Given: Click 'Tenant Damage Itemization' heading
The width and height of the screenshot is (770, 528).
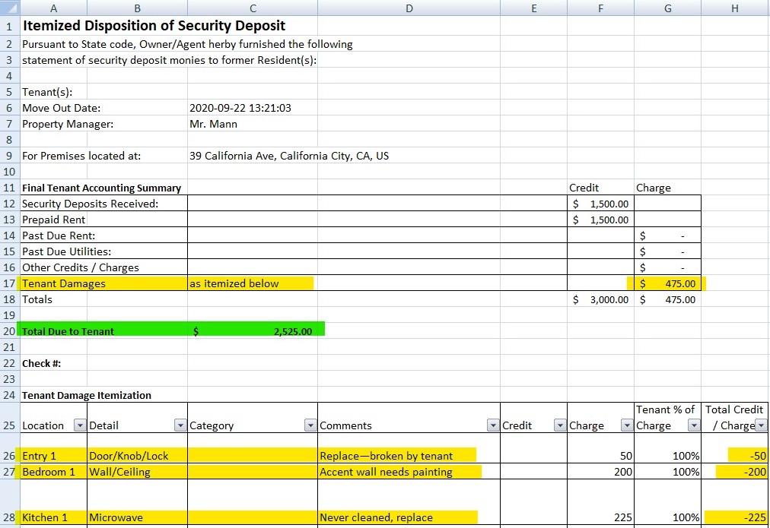Looking at the screenshot, I should pos(87,395).
